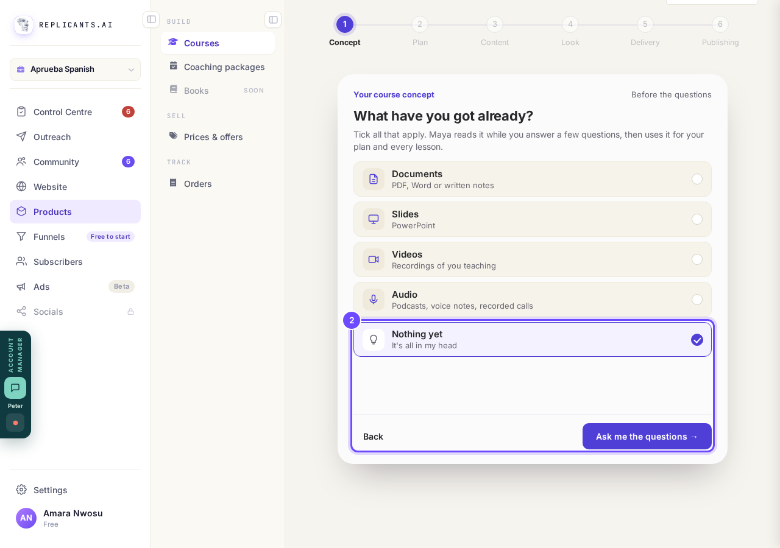Click the "Before the questions" text

tap(672, 94)
